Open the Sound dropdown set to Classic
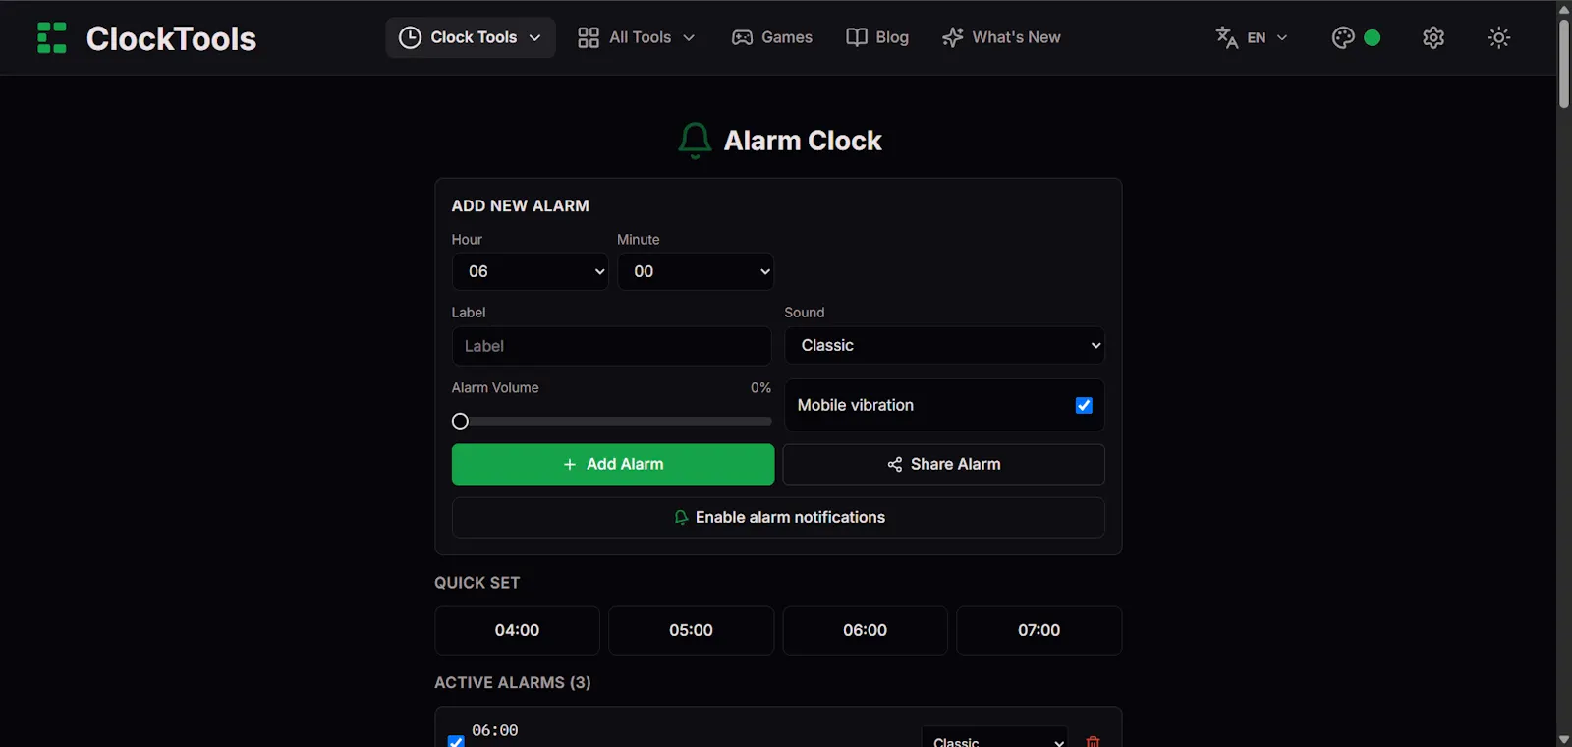The image size is (1572, 747). pos(944,345)
